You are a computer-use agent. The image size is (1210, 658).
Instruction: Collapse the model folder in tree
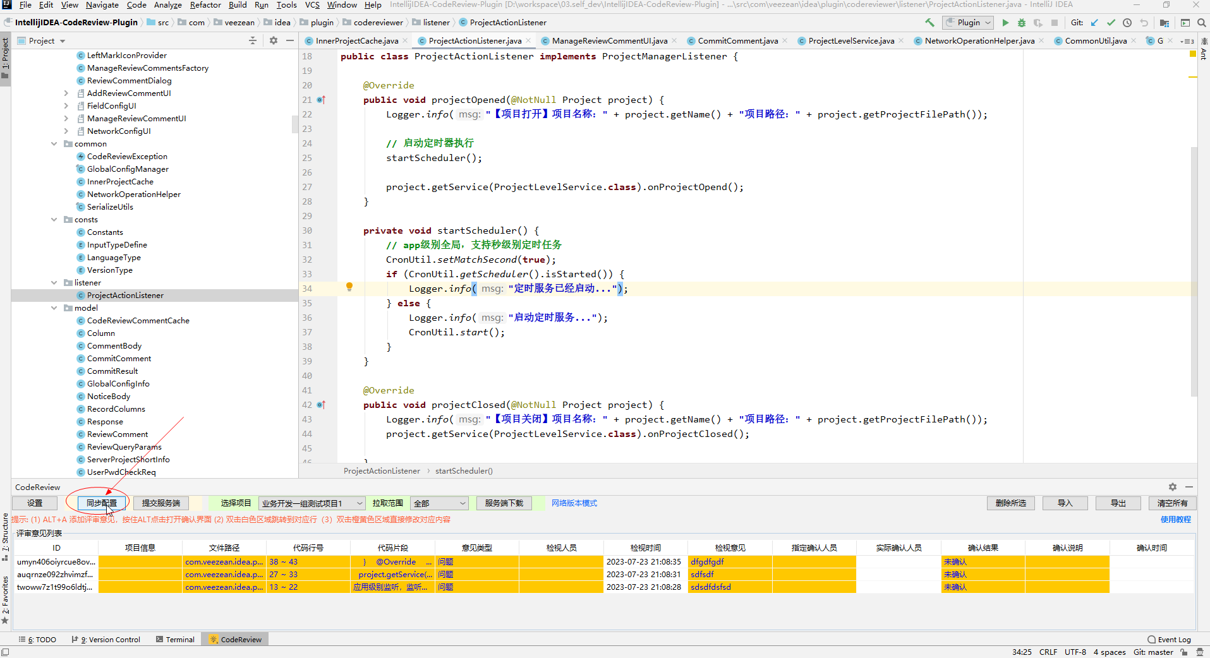coord(54,308)
